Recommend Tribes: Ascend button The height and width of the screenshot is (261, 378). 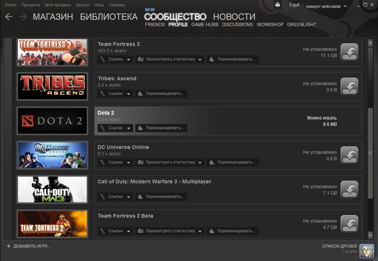coord(161,94)
